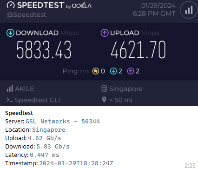Click the purple upload ping icon
The width and height of the screenshot is (198, 169).
(131, 71)
